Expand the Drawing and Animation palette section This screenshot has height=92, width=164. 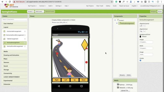15,55
